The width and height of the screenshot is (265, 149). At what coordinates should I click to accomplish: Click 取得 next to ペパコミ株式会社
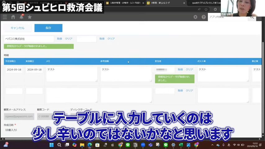(59, 39)
